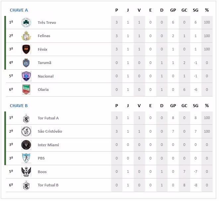Open the Tor Futsal B team name

point(48,185)
